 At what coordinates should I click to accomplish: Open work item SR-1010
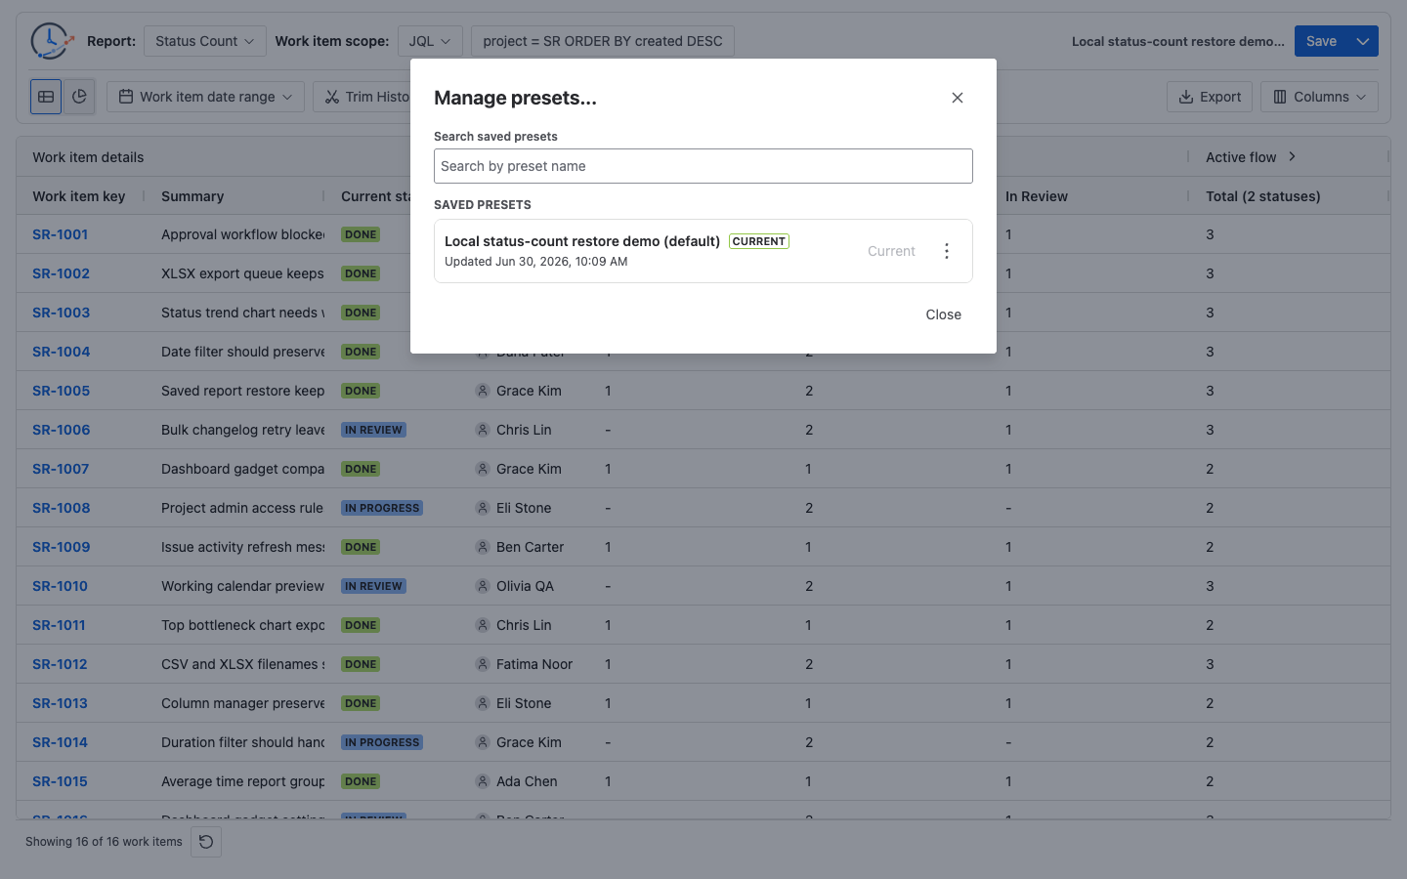[x=60, y=586]
